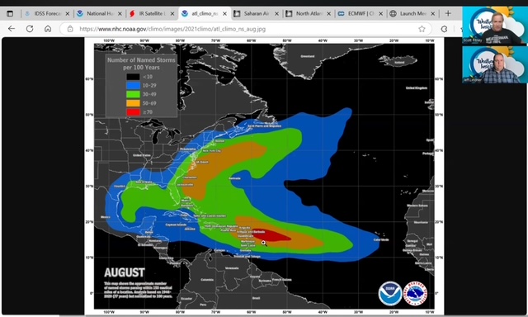Add this page to favorites star

(422, 29)
